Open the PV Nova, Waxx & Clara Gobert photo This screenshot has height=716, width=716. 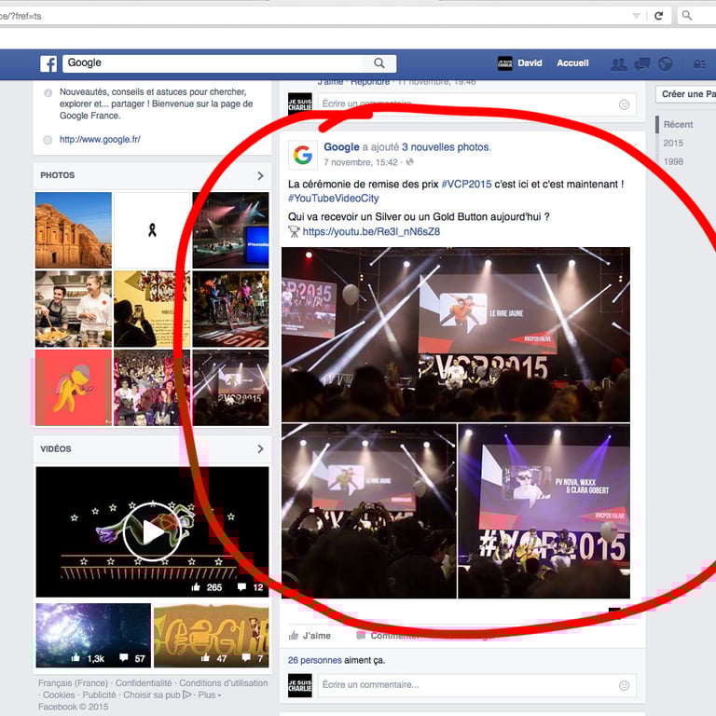(x=544, y=511)
